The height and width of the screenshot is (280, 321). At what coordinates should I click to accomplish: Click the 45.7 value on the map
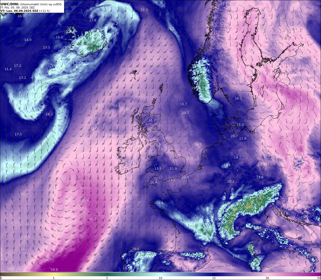(93, 219)
